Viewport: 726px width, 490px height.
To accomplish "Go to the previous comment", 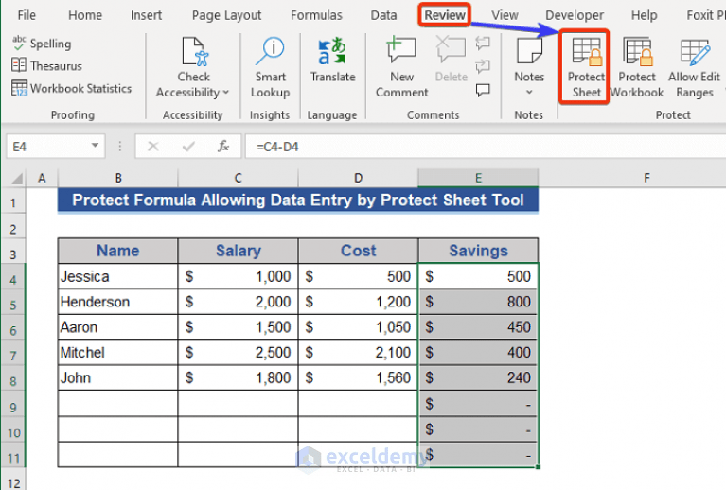I will point(483,44).
